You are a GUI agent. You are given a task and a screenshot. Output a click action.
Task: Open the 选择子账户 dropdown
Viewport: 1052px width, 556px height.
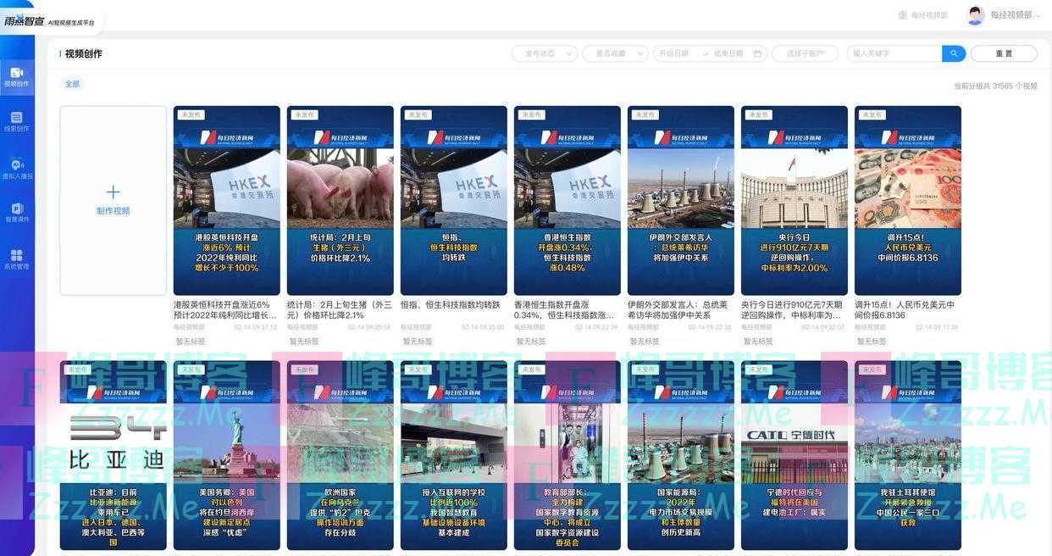pos(805,53)
